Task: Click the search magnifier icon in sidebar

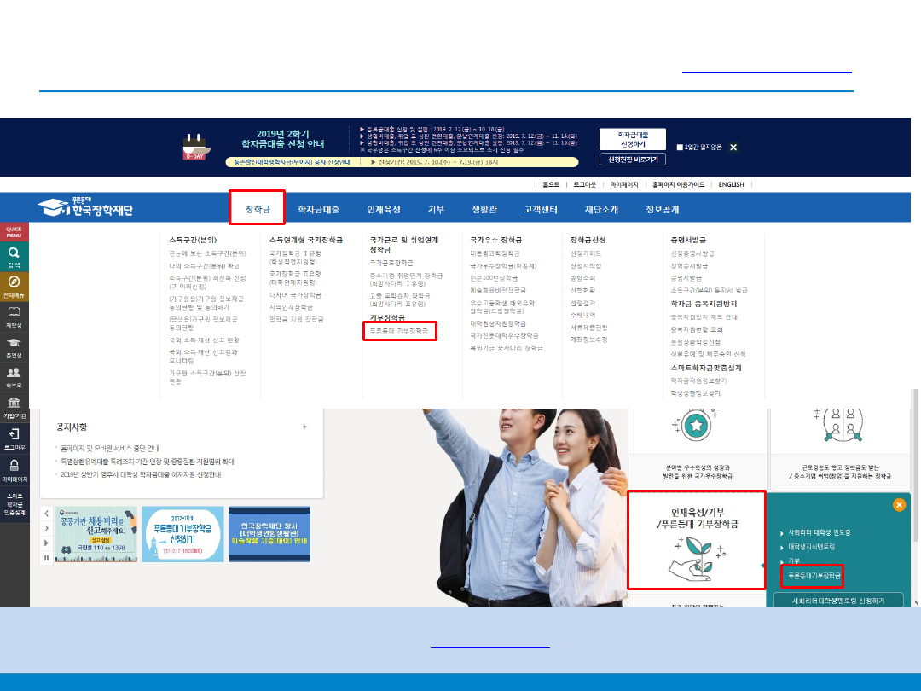Action: pyautogui.click(x=14, y=254)
